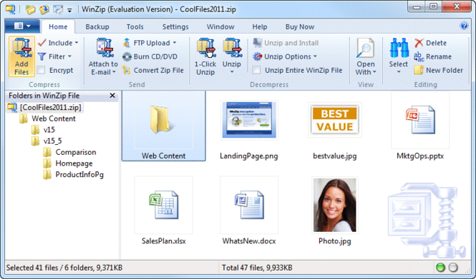Image resolution: width=476 pixels, height=279 pixels.
Task: Open the blue WinZip application menu button
Action: (22, 26)
